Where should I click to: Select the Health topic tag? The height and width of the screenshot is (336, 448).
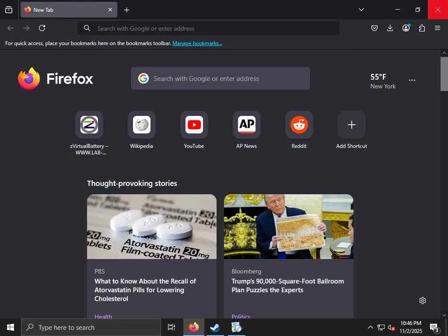coord(103,316)
